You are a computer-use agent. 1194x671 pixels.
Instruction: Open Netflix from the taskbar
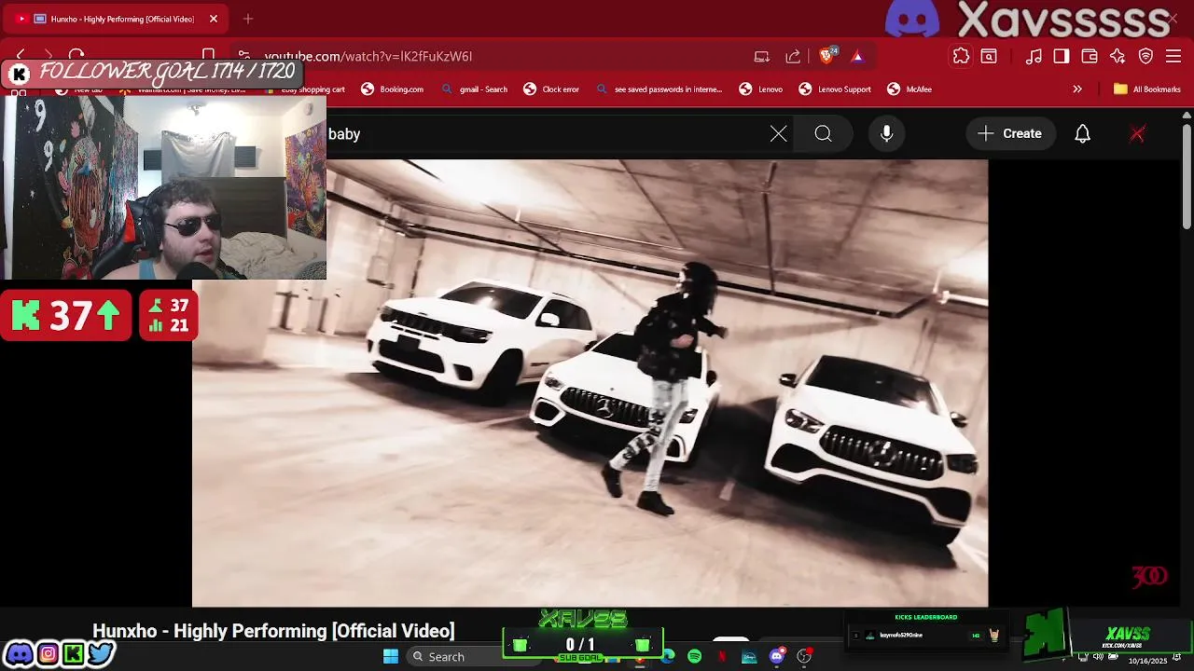(722, 657)
